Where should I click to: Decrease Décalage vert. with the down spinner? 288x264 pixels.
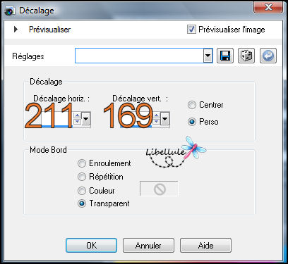[156, 122]
